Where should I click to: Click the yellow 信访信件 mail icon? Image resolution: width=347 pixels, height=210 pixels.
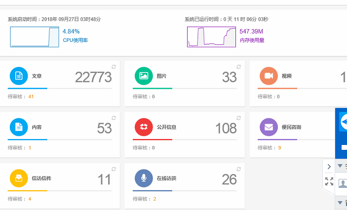pyautogui.click(x=19, y=178)
